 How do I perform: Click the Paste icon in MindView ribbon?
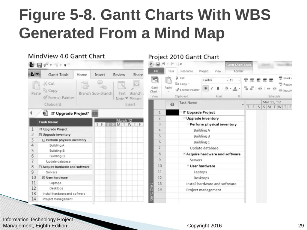click(36, 86)
